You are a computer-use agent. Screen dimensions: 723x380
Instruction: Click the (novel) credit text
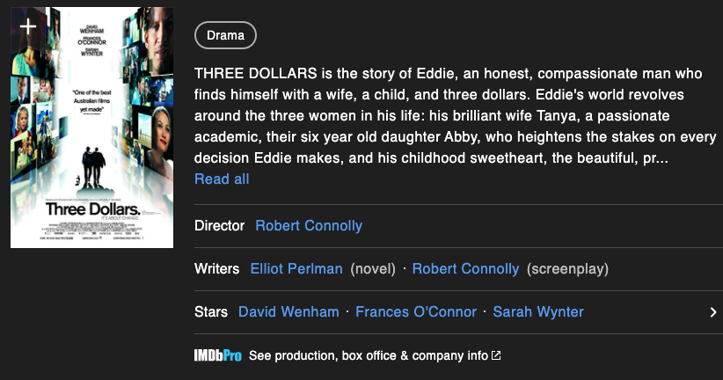[x=373, y=269]
